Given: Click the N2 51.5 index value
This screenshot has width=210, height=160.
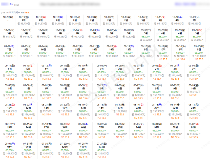Looking at the screenshot, I should pos(102,157).
